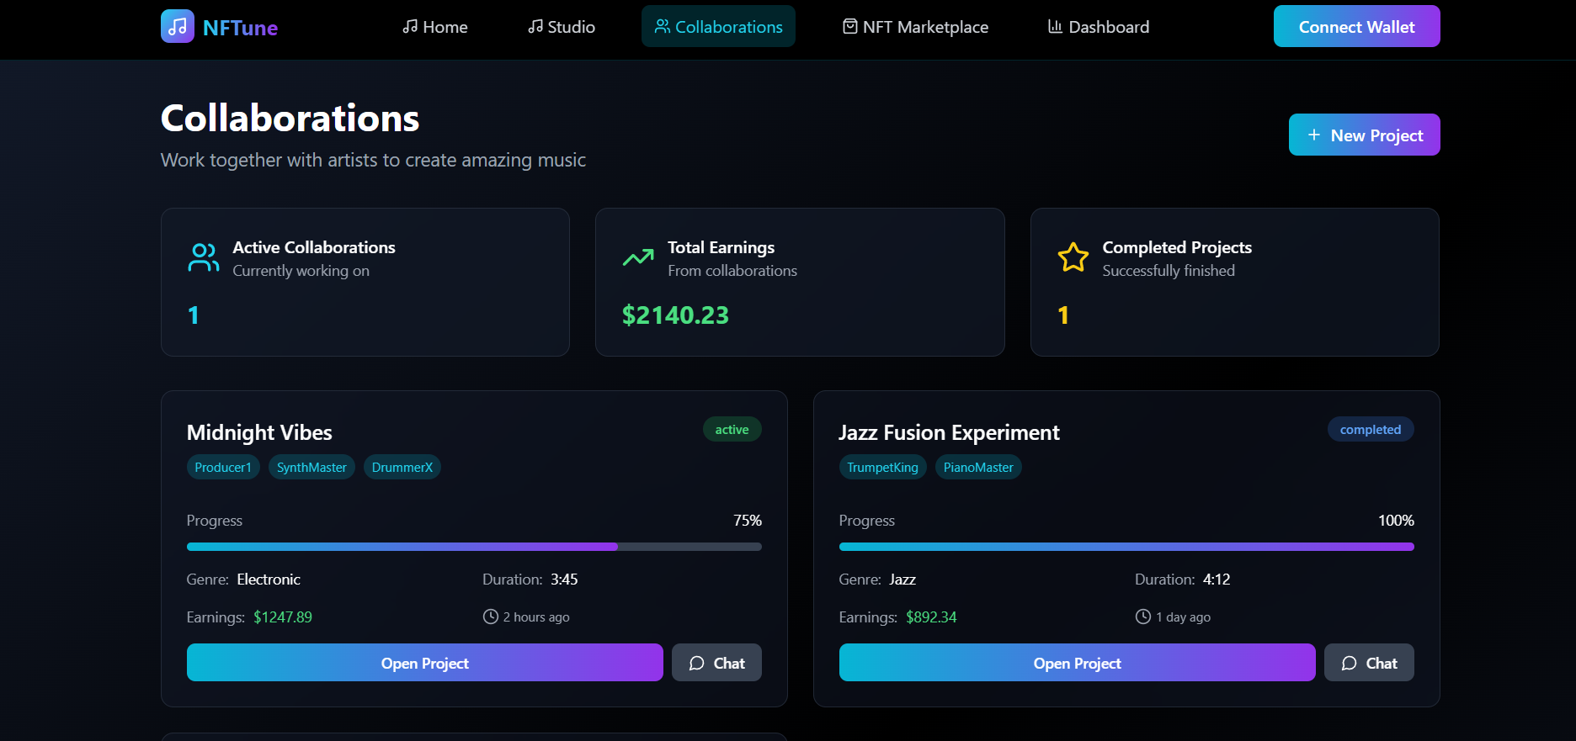Click the $2140.23 total earnings value
The image size is (1576, 741).
point(675,315)
